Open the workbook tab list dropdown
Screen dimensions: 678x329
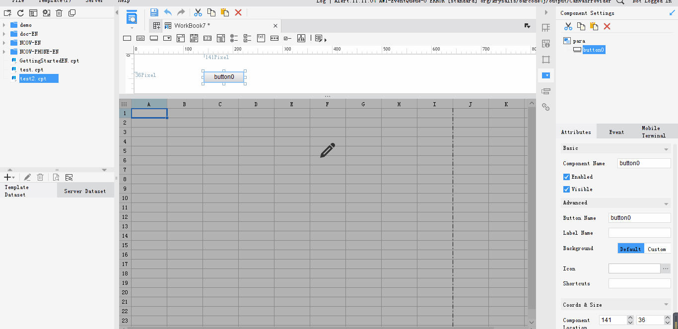(527, 26)
